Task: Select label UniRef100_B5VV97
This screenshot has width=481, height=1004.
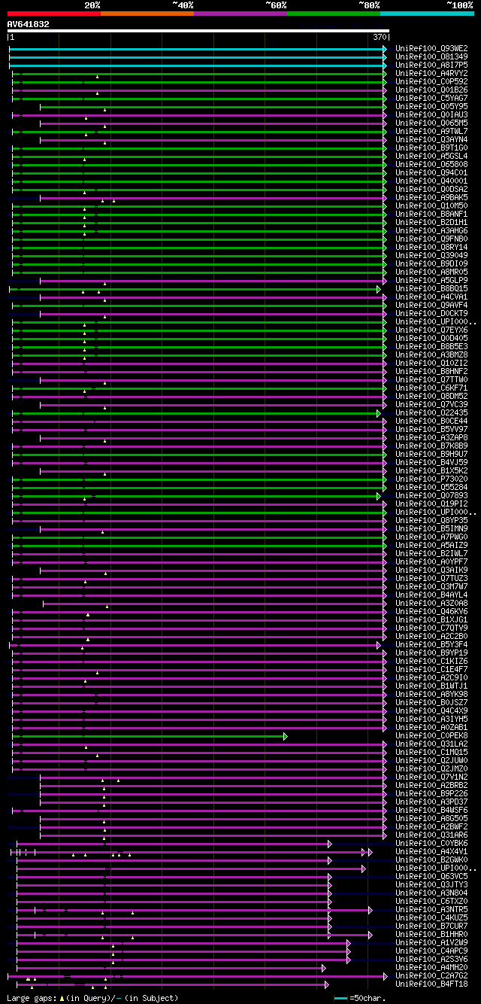Action: click(x=431, y=430)
